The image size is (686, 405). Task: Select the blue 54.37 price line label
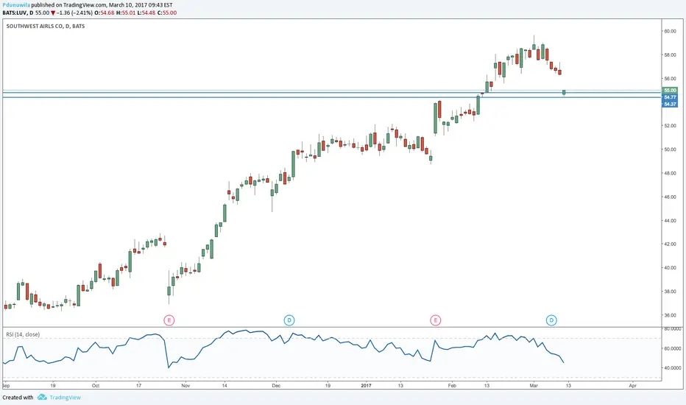[x=670, y=105]
